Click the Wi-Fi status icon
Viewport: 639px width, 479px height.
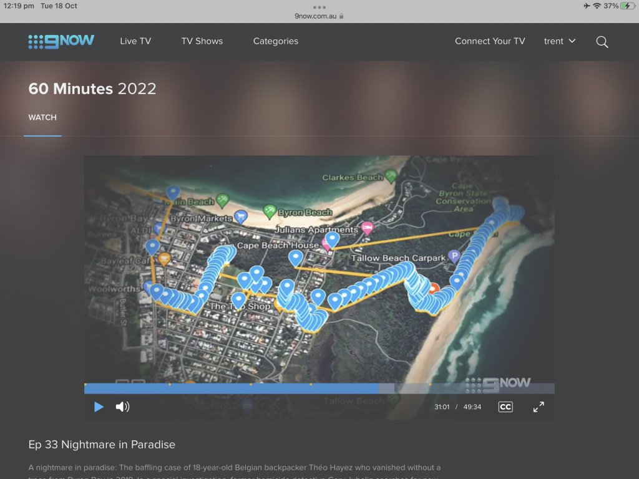pyautogui.click(x=597, y=6)
